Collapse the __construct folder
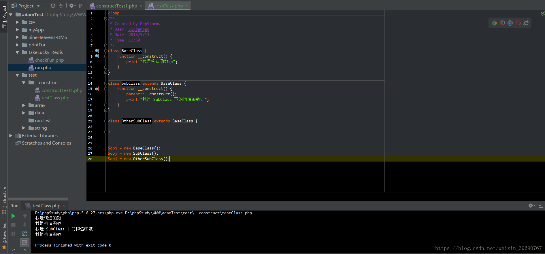 tap(24, 83)
